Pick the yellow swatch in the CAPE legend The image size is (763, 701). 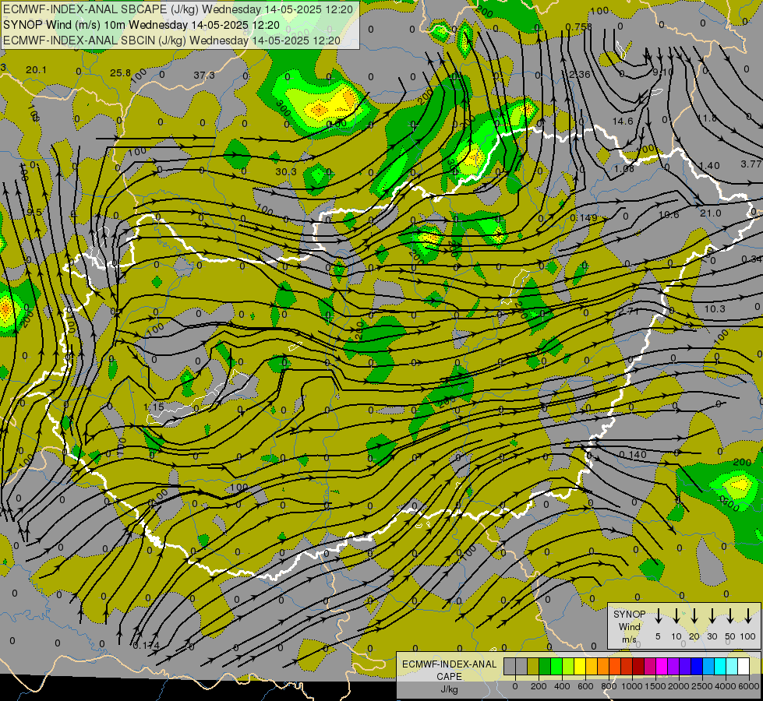click(x=580, y=667)
